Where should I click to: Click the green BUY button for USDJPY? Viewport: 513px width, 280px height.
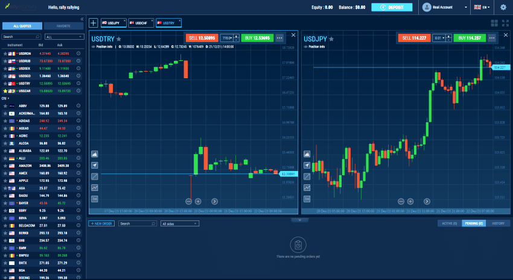click(471, 37)
